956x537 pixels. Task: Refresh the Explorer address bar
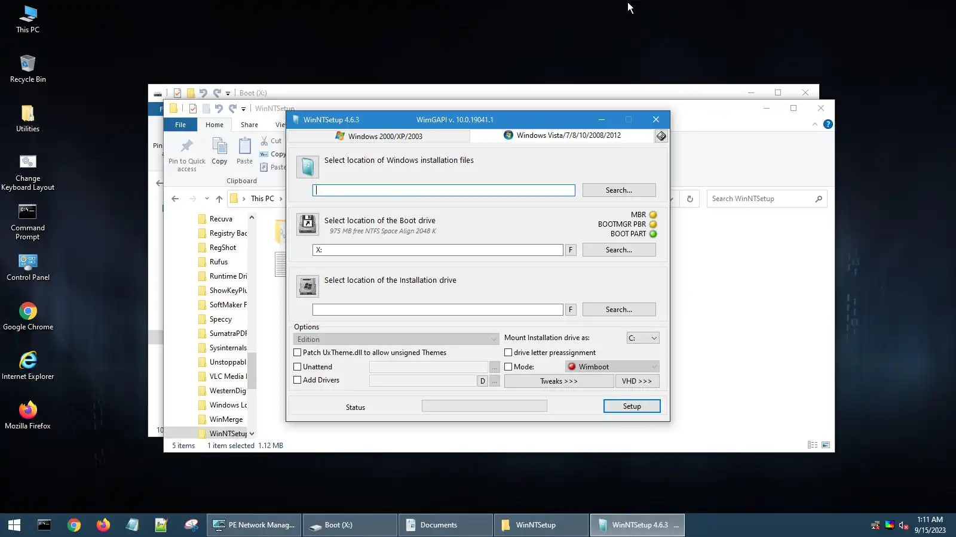690,199
